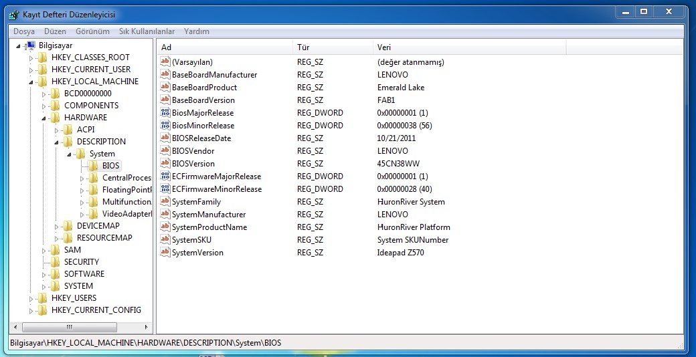696x357 pixels.
Task: Expand the HKEY_CLASSES_ROOT key
Action: click(31, 58)
